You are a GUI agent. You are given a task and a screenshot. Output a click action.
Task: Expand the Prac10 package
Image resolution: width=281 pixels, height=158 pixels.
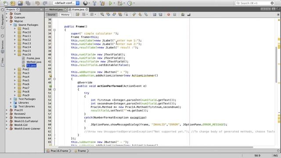(x=15, y=32)
